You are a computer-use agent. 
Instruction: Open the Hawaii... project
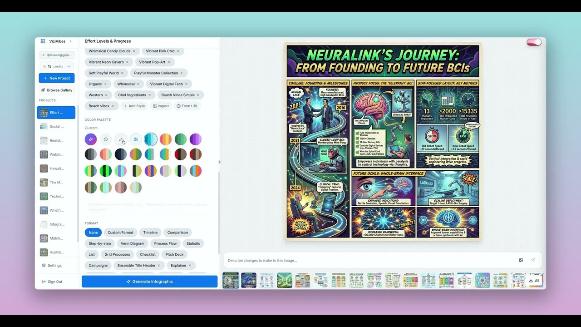56,168
